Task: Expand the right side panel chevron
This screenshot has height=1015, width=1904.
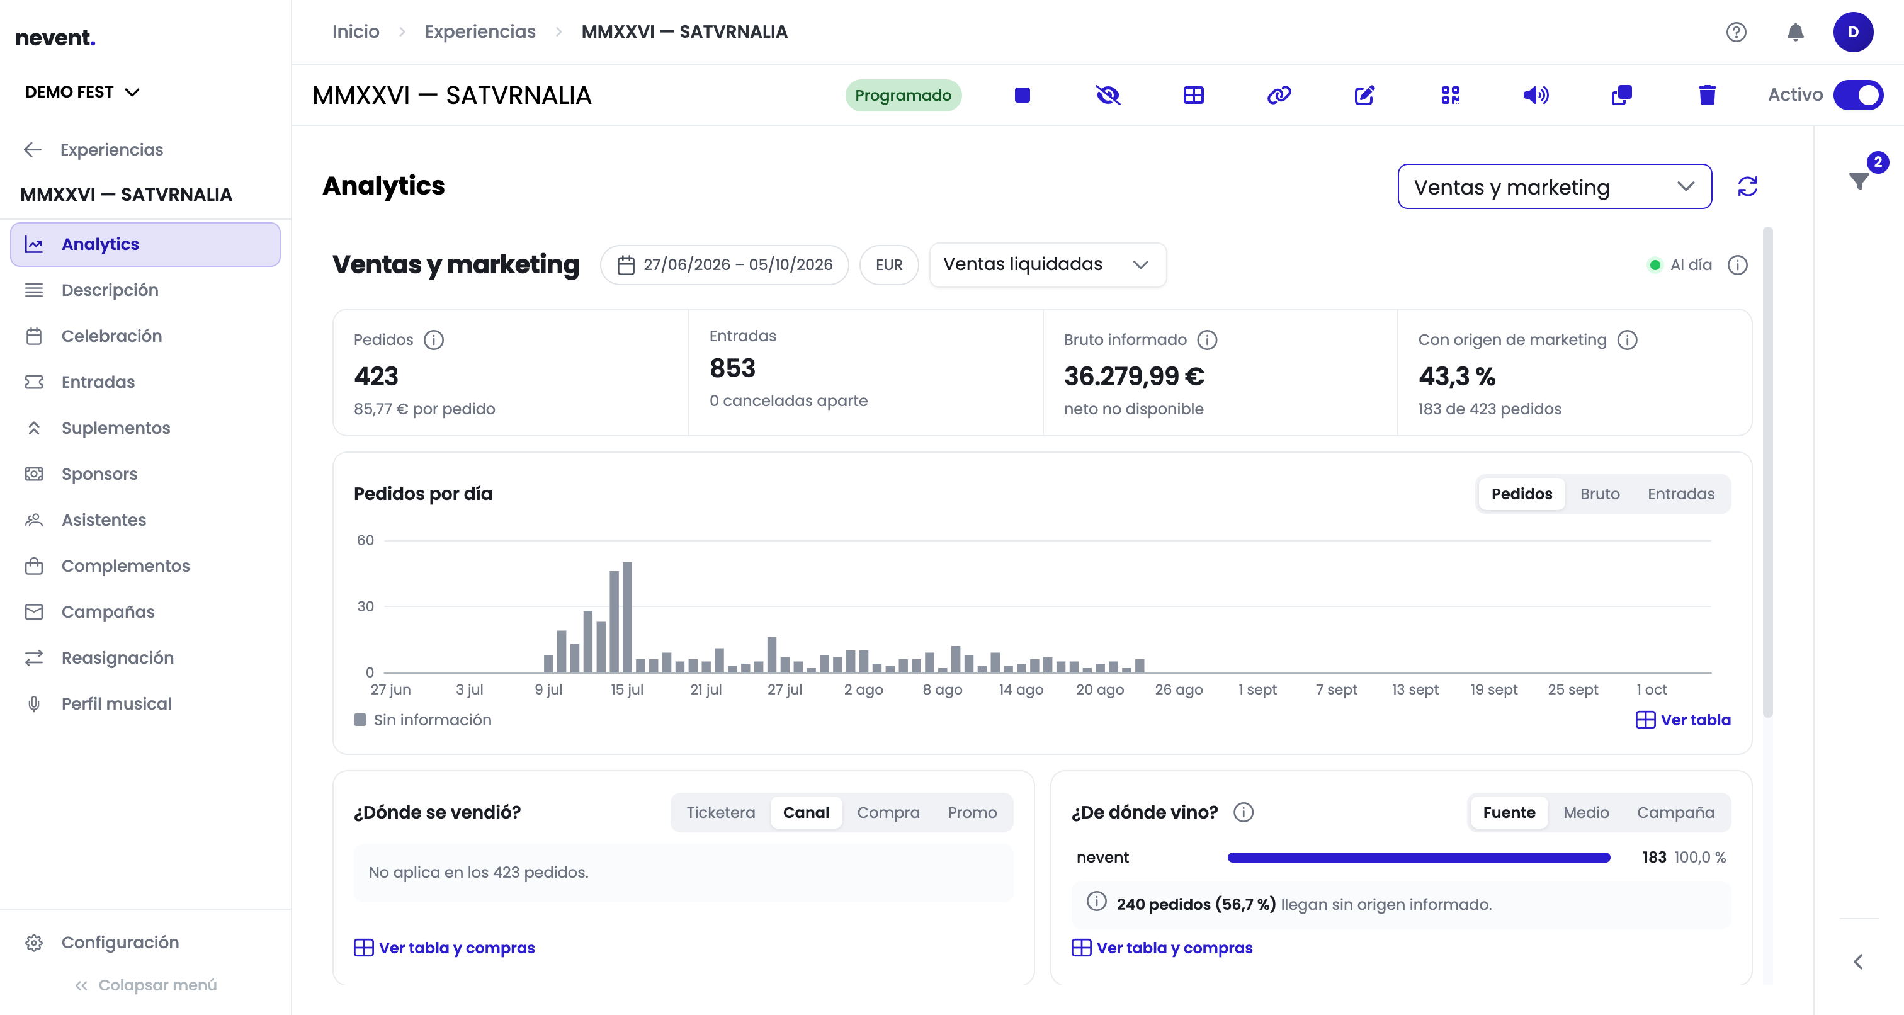Action: click(x=1858, y=961)
